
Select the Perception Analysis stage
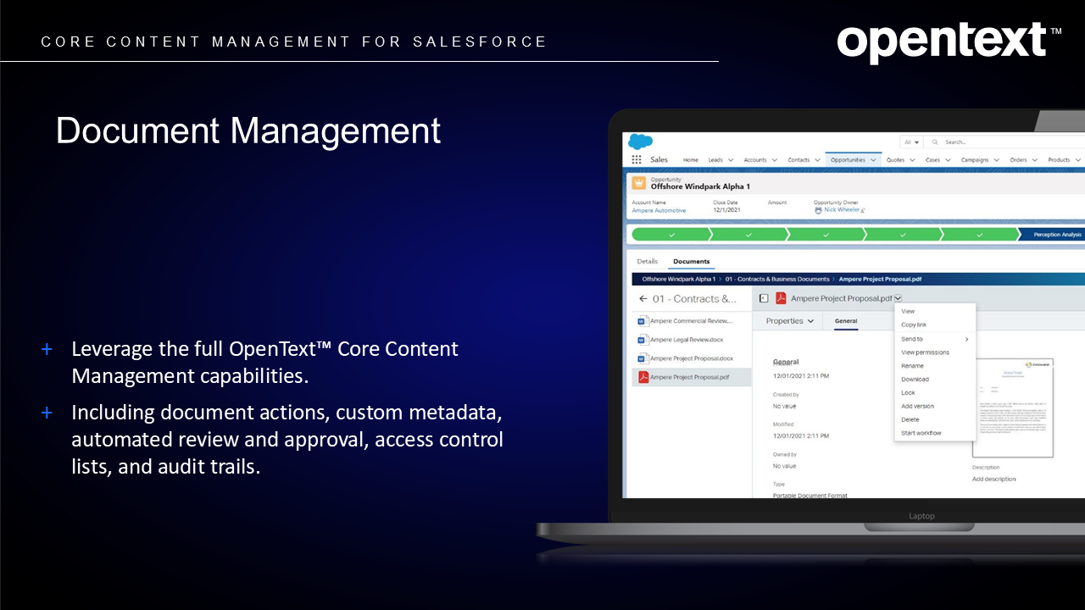[x=1053, y=235]
